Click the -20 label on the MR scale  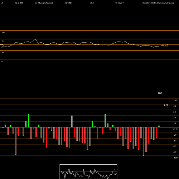pos(175,135)
